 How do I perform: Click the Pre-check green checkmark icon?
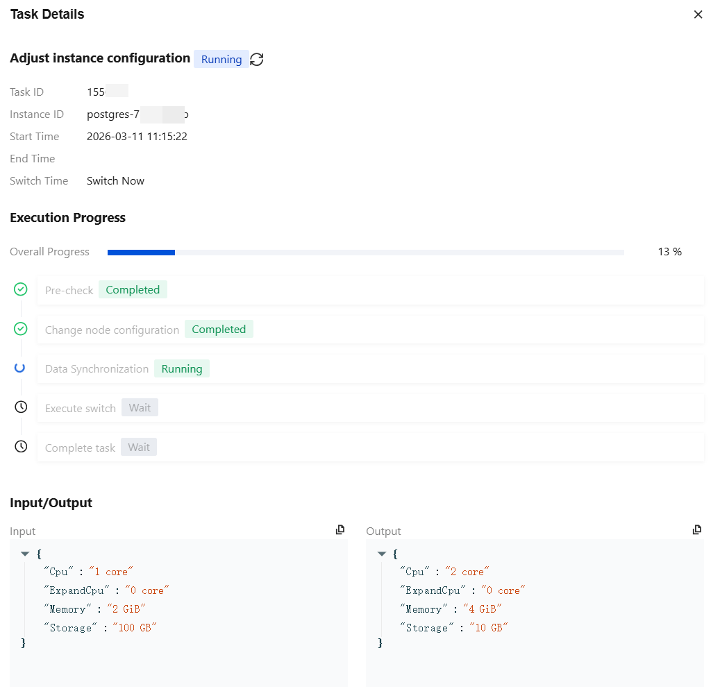click(21, 289)
